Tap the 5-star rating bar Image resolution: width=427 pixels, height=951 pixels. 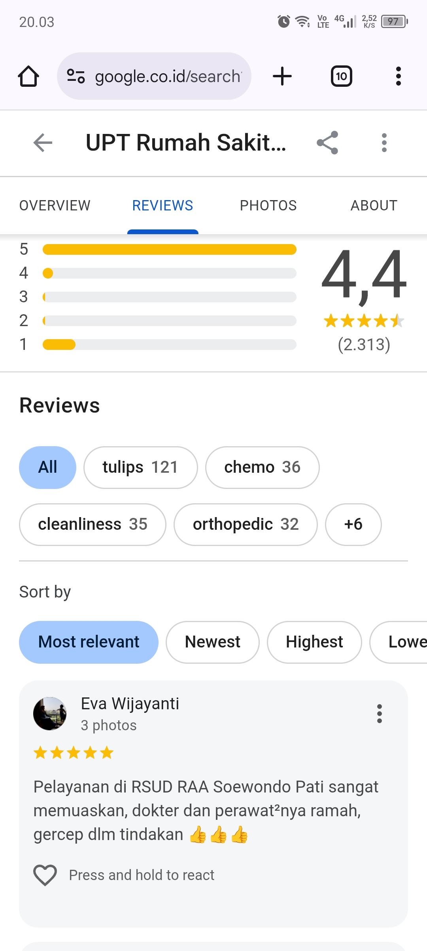click(169, 249)
